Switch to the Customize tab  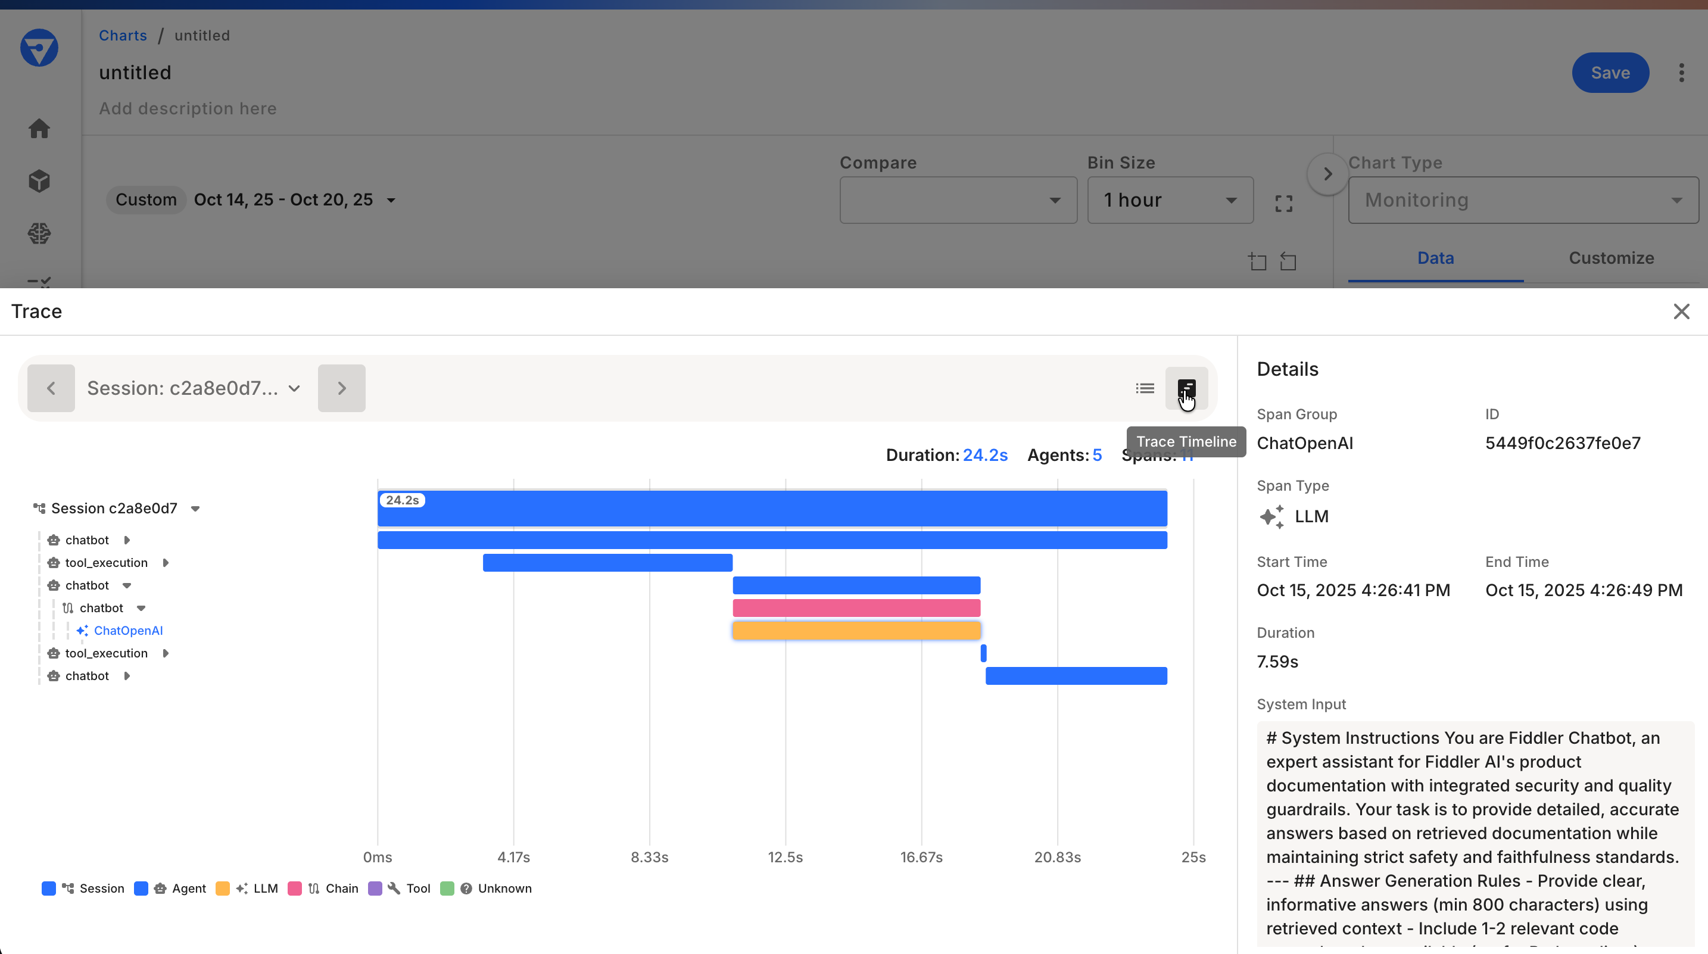[1611, 258]
